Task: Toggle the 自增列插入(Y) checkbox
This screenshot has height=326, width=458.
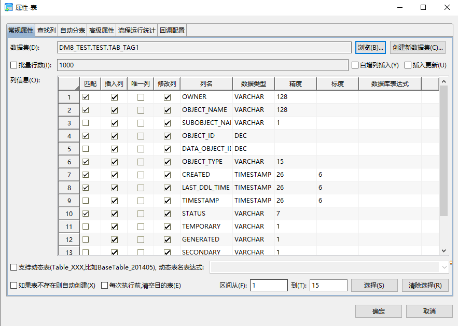Action: coord(355,65)
